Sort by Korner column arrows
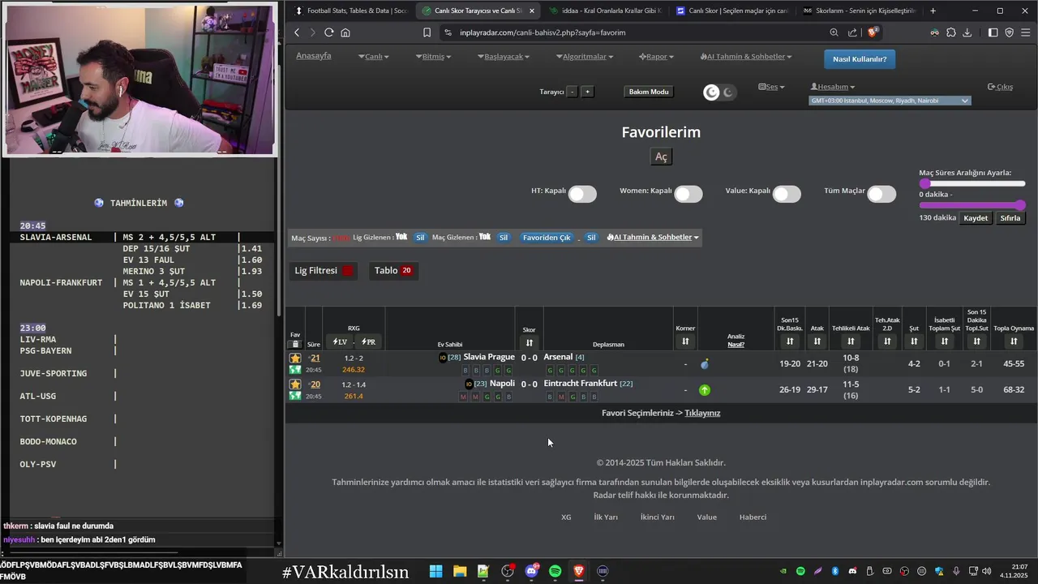This screenshot has height=584, width=1038. pyautogui.click(x=685, y=341)
